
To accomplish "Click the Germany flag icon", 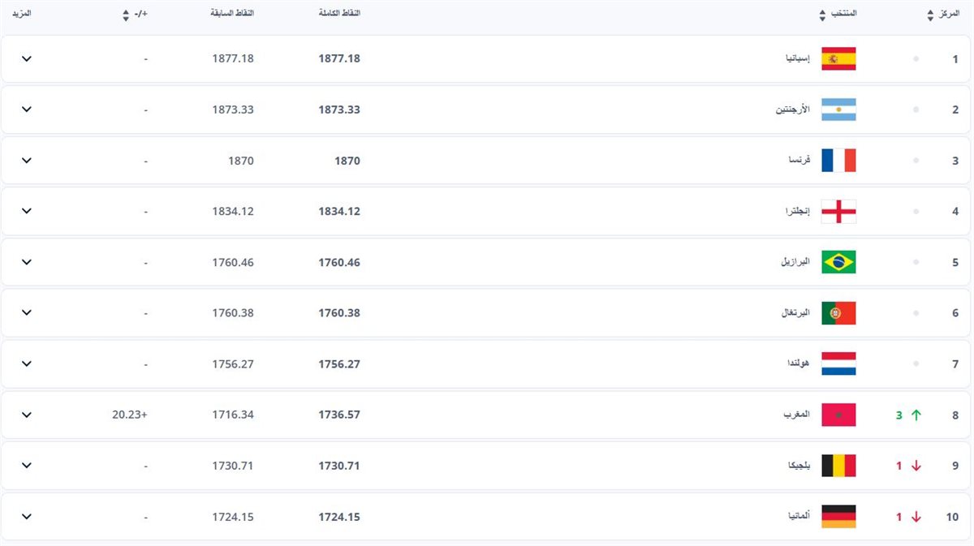I will (x=838, y=517).
